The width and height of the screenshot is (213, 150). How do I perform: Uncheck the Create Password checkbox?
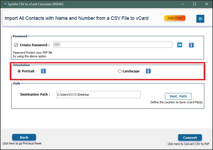[x=16, y=45]
